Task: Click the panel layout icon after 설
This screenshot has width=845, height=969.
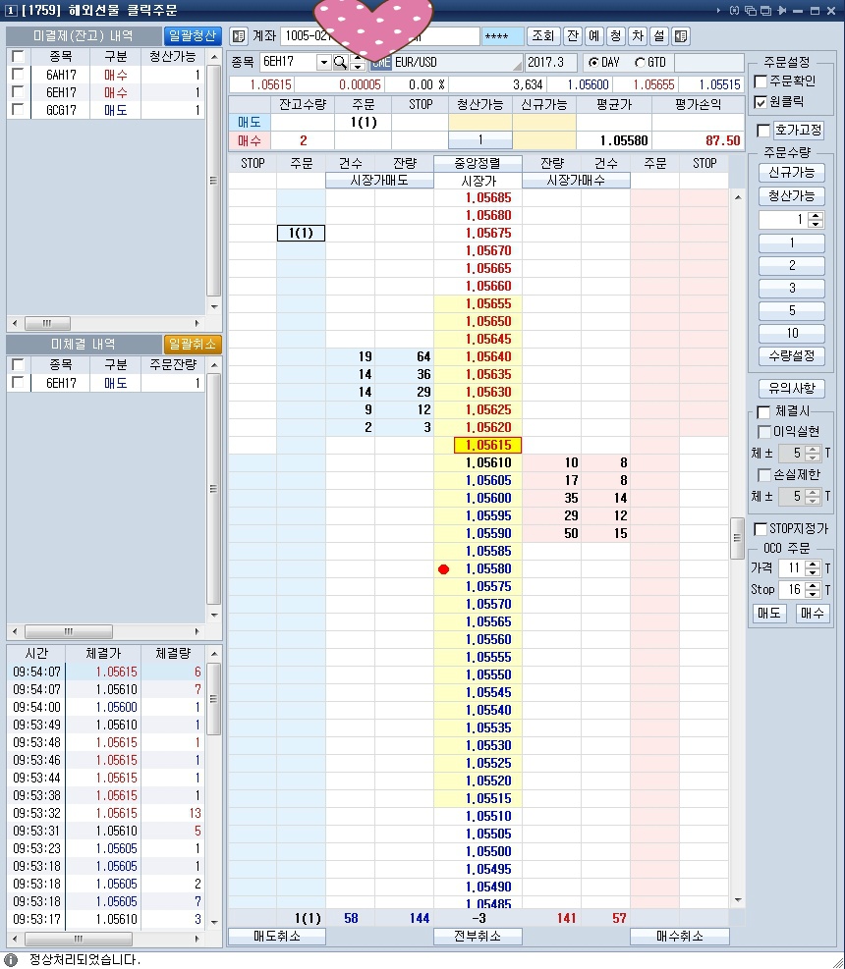Action: (680, 36)
